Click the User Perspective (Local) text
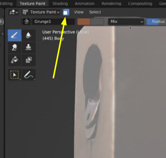The image size is (166, 158). tap(66, 32)
